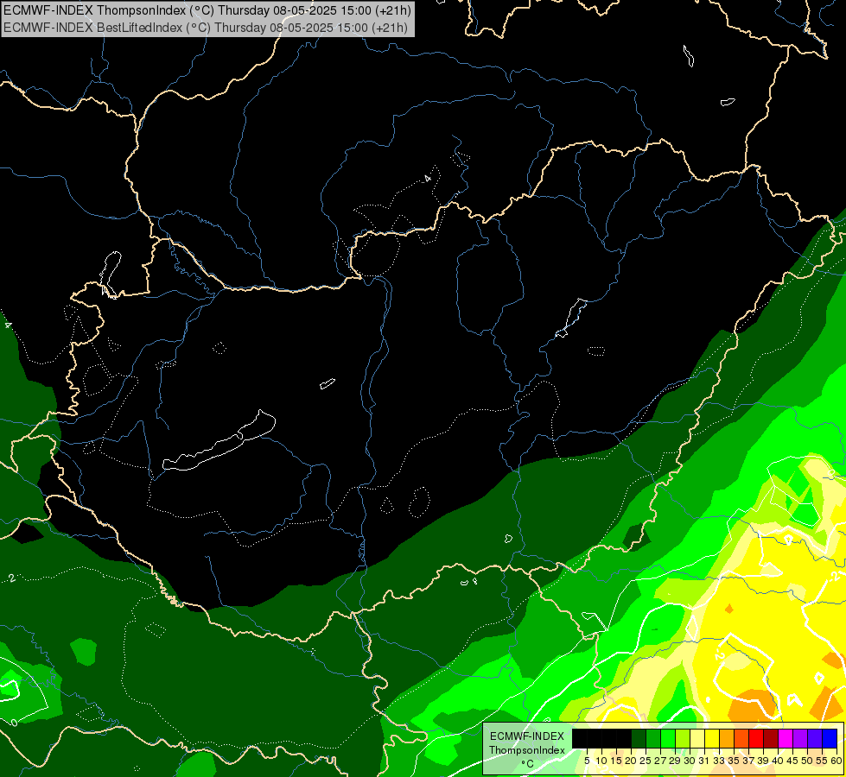Viewport: 846px width, 777px height.
Task: Select the orange-red 35–37 legend swatch
Action: tap(741, 738)
